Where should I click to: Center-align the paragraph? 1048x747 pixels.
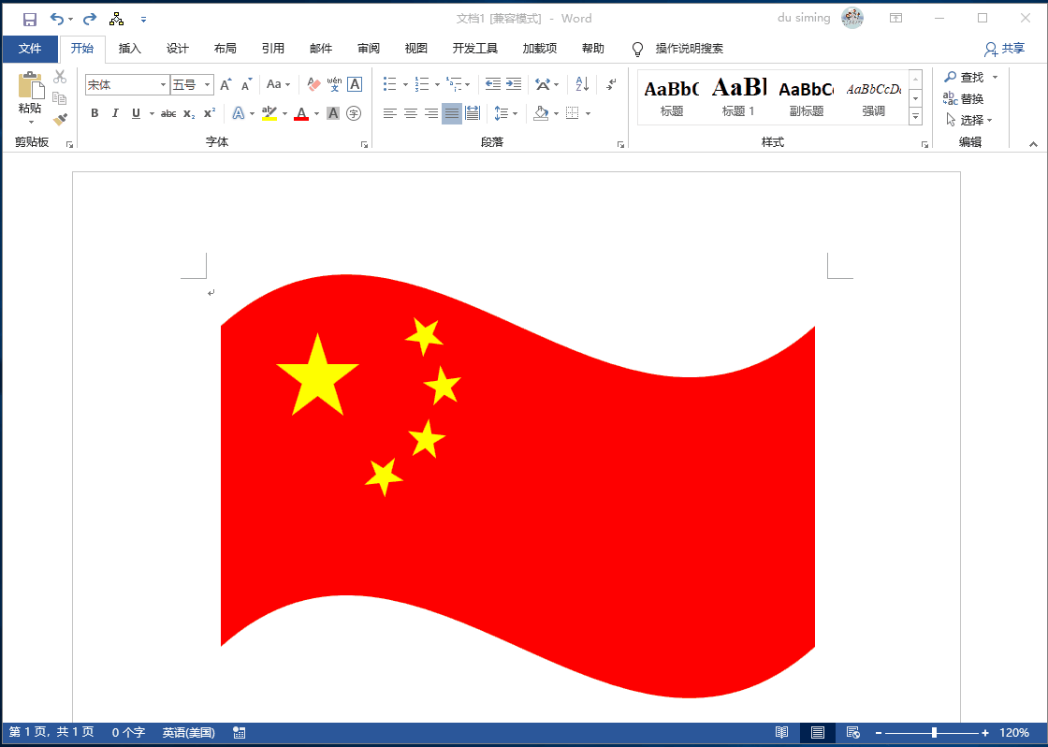point(411,113)
